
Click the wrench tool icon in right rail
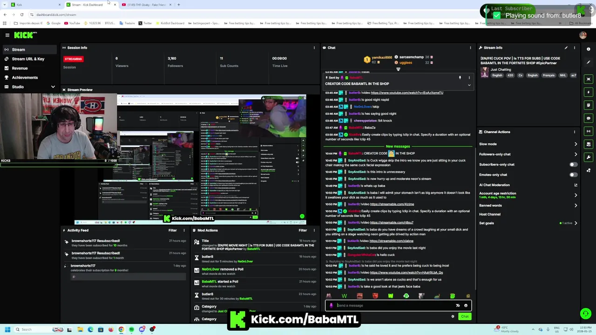pos(589,157)
